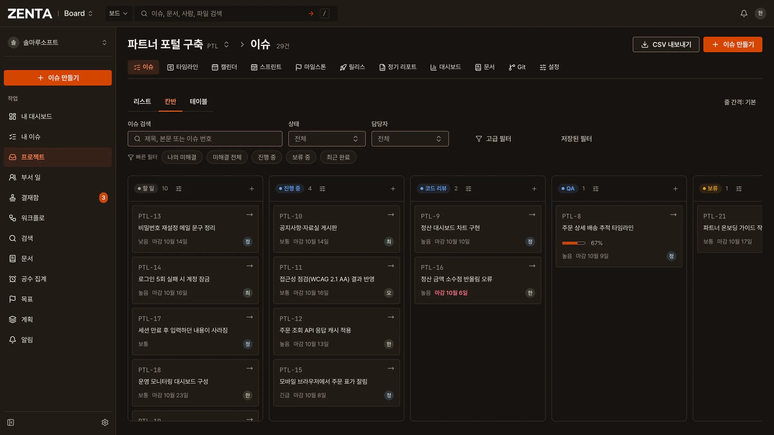Open 설정 tab in project nav
The width and height of the screenshot is (774, 435).
pyautogui.click(x=549, y=67)
